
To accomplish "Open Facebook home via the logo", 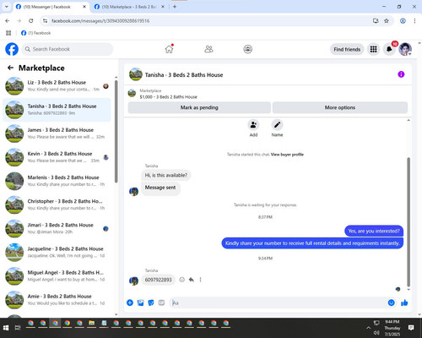I will tap(12, 49).
